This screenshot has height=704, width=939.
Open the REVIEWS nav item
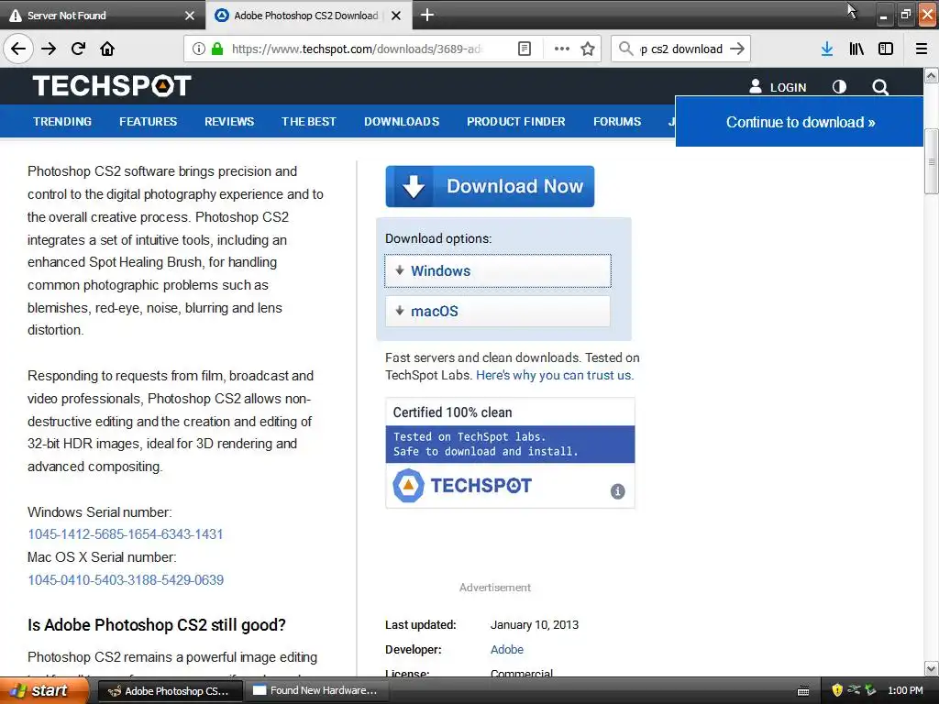(229, 122)
